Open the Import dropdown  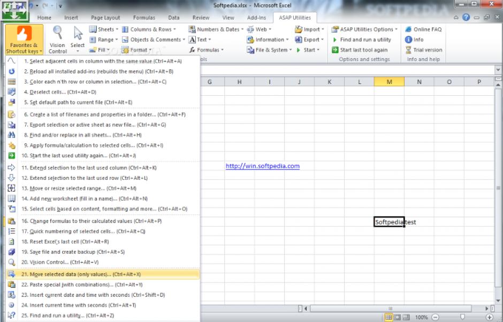pos(310,29)
